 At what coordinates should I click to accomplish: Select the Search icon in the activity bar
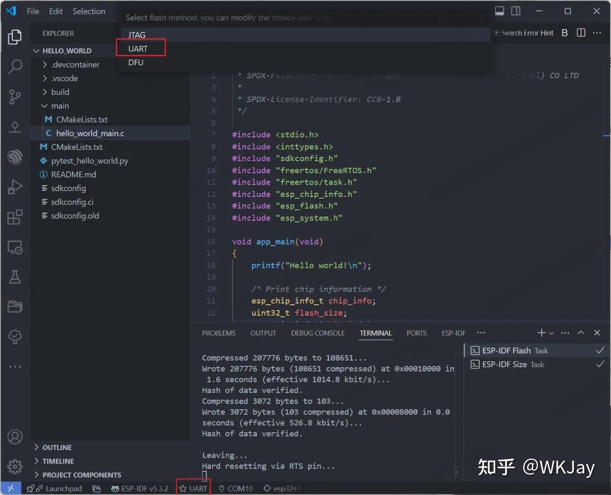coord(15,67)
